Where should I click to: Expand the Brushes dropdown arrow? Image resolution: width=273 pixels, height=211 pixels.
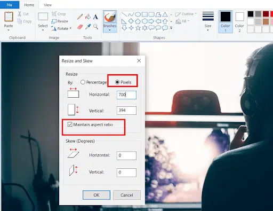tap(110, 30)
